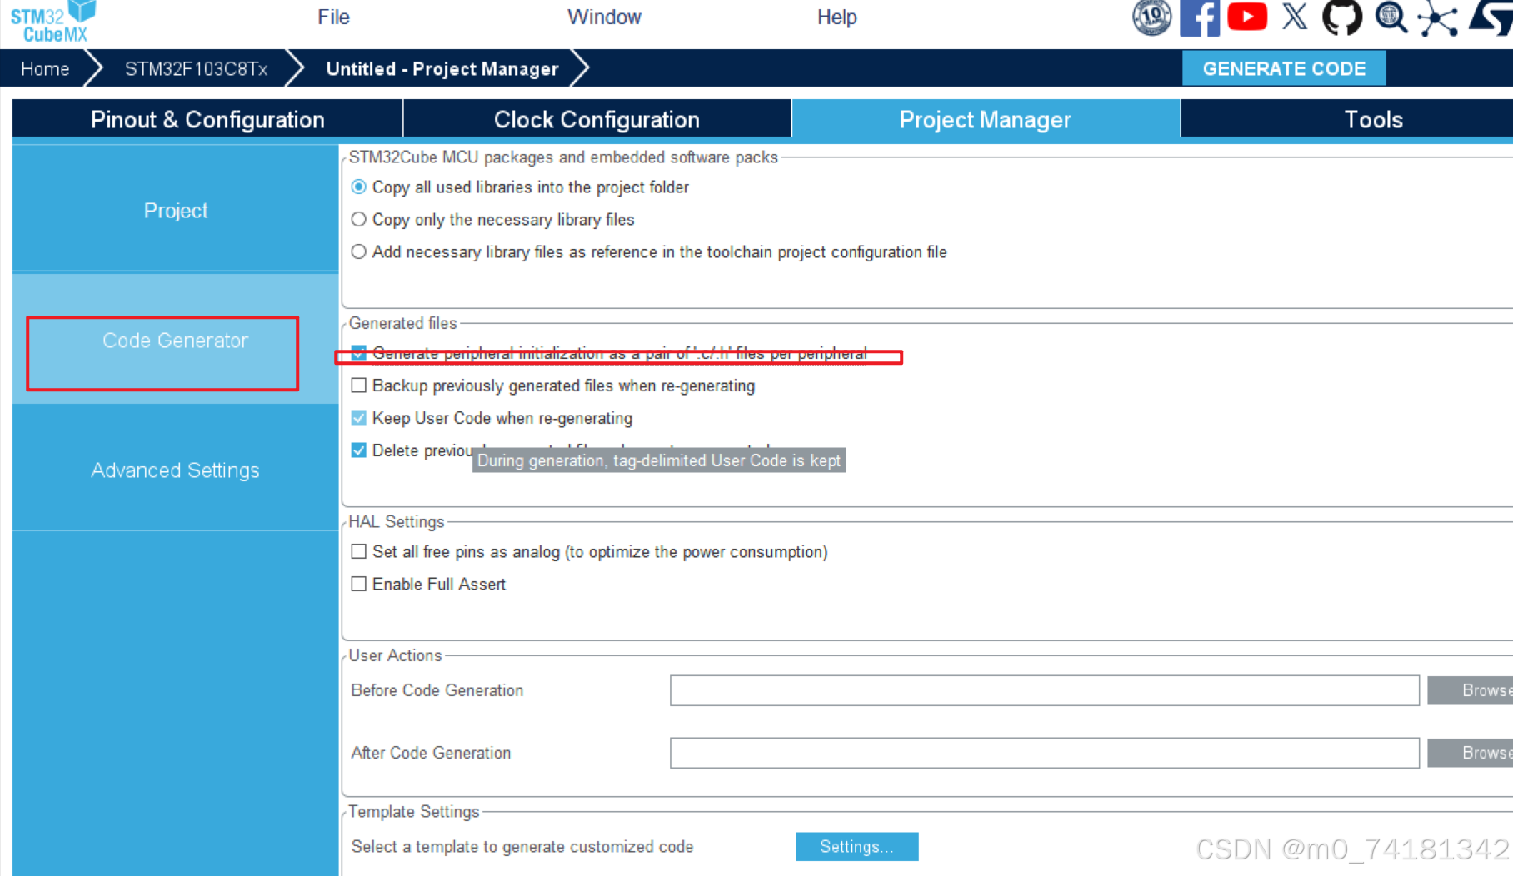
Task: Toggle Generate peripheral initialization .c/.h checkbox
Action: [x=358, y=353]
